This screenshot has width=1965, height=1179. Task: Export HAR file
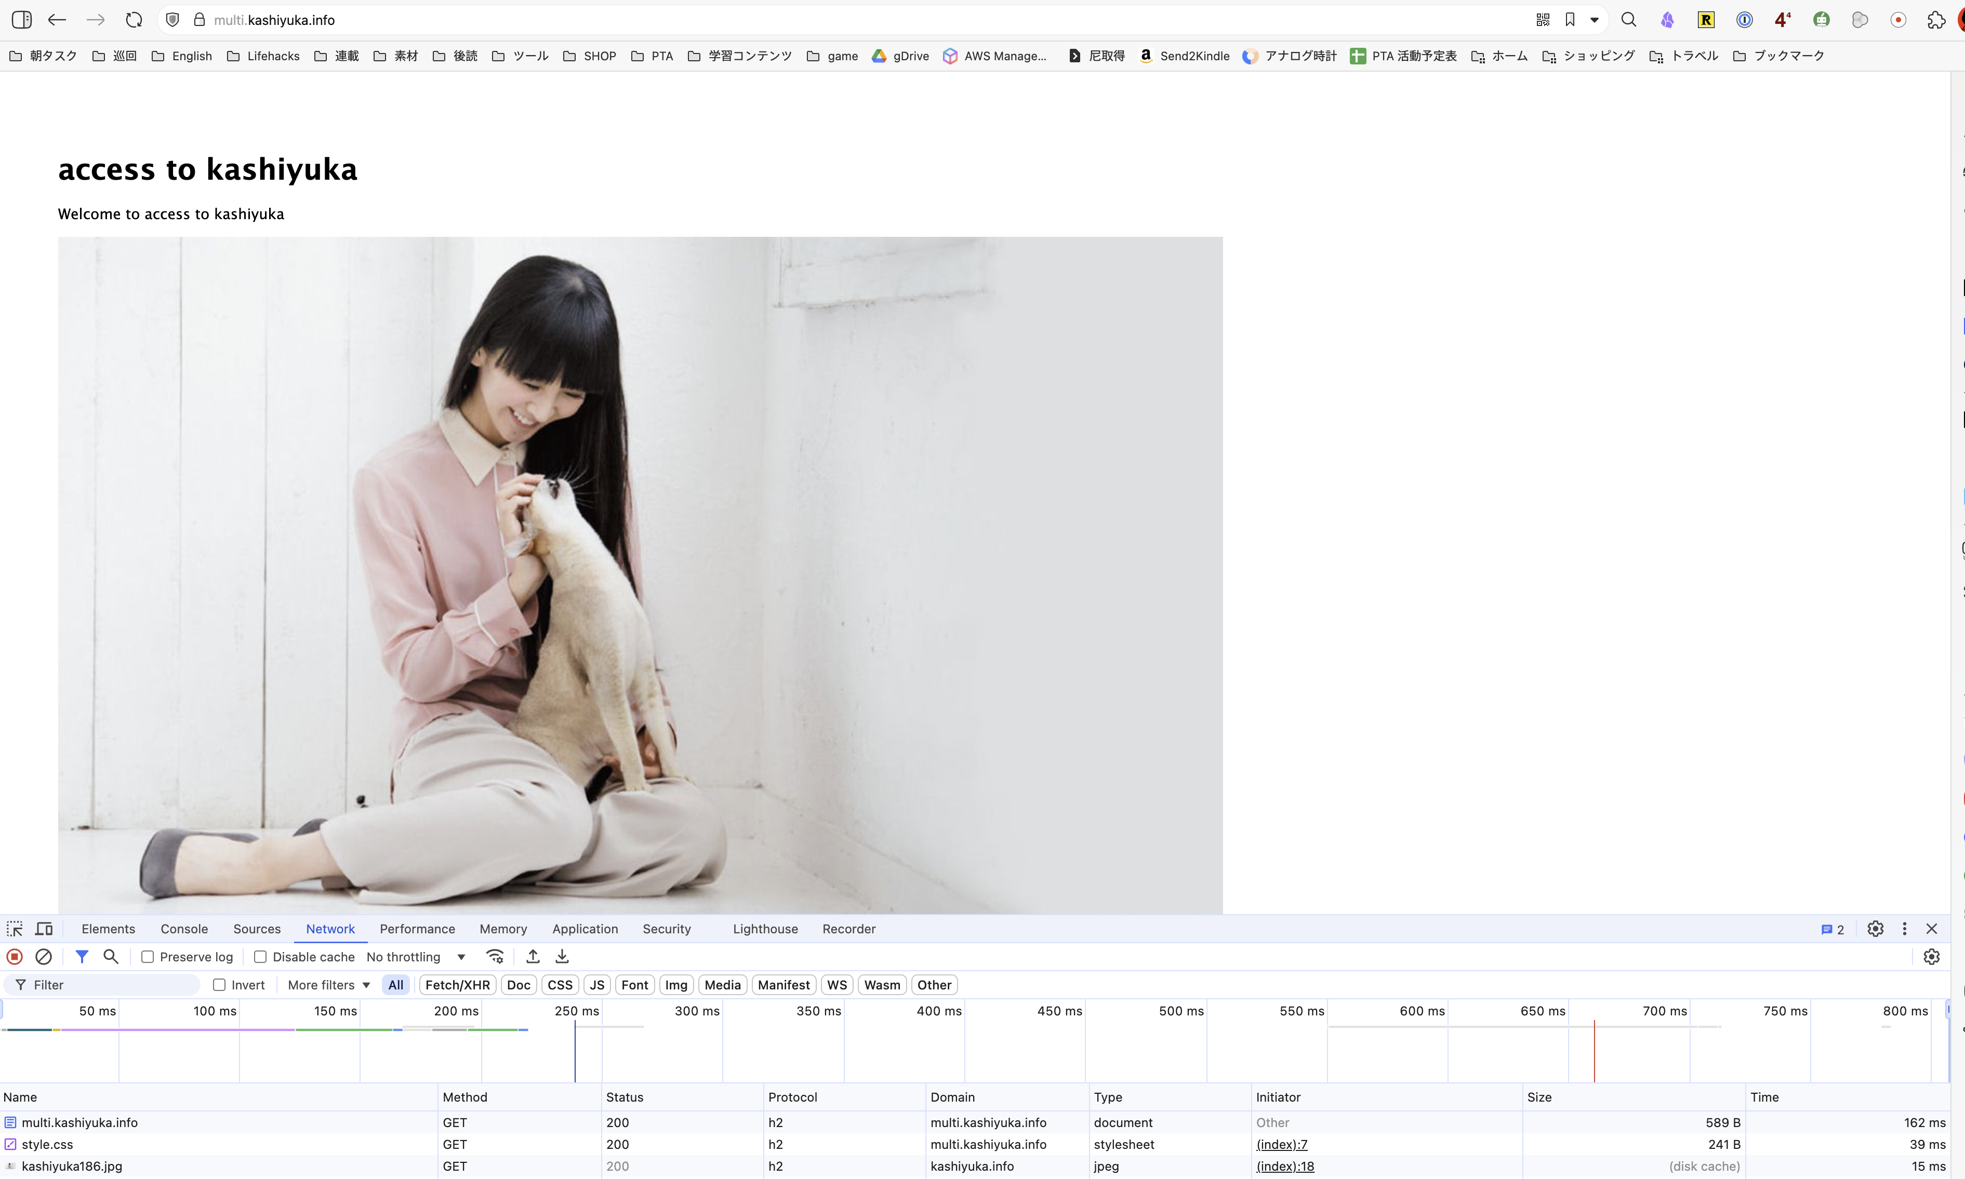tap(563, 957)
